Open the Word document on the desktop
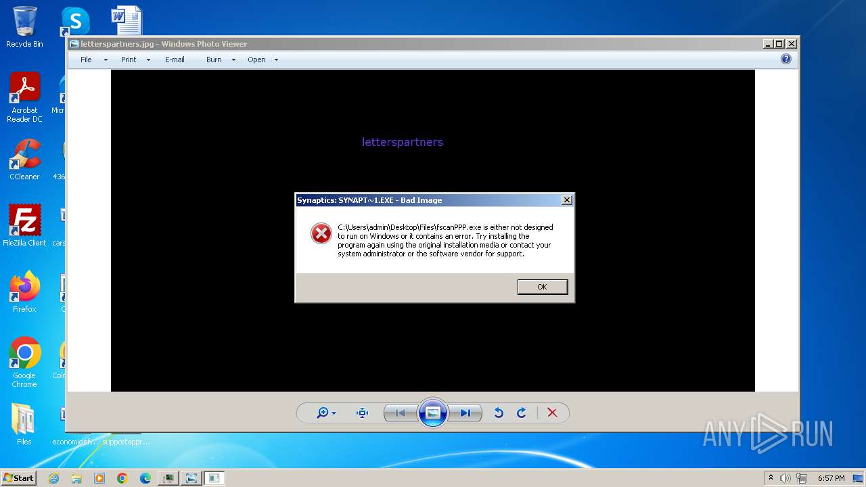This screenshot has width=866, height=487. coord(127,20)
